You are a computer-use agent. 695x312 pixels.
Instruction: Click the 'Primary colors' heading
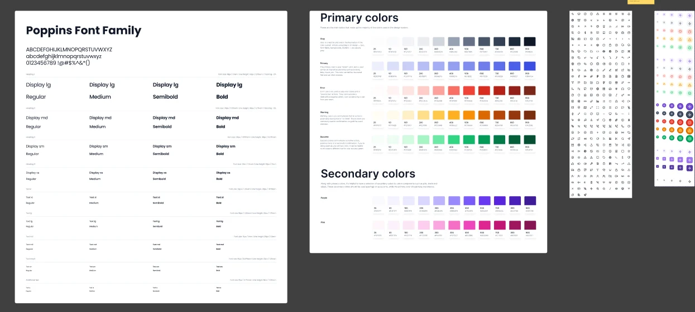[x=360, y=18]
